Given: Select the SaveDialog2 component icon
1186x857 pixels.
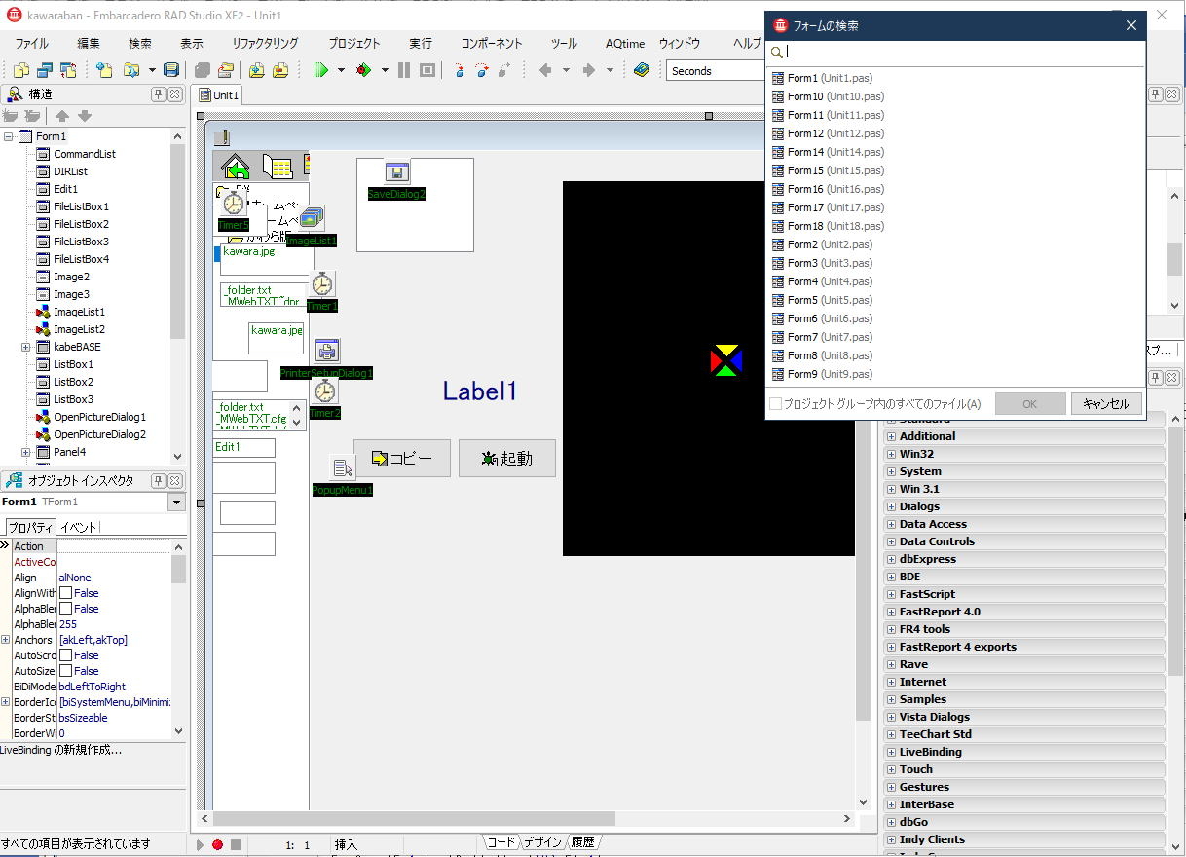Looking at the screenshot, I should pos(396,172).
